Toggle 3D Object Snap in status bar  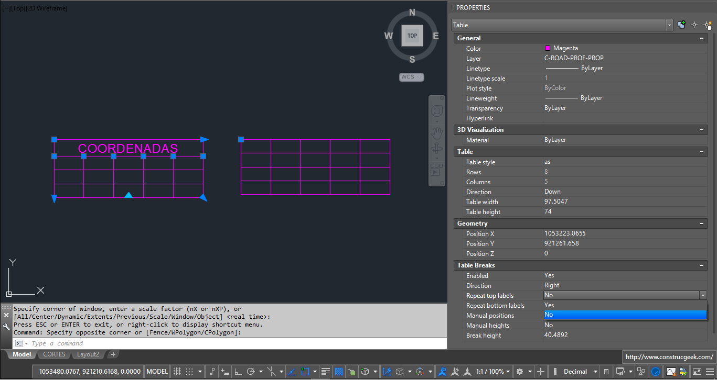pos(365,372)
